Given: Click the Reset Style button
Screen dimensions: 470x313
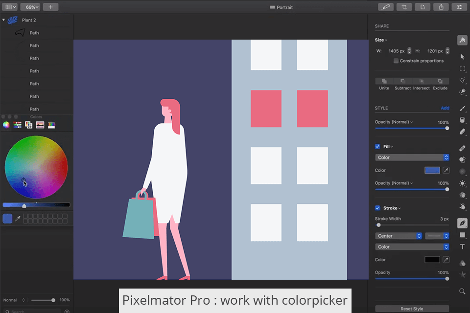Looking at the screenshot, I should (x=412, y=309).
